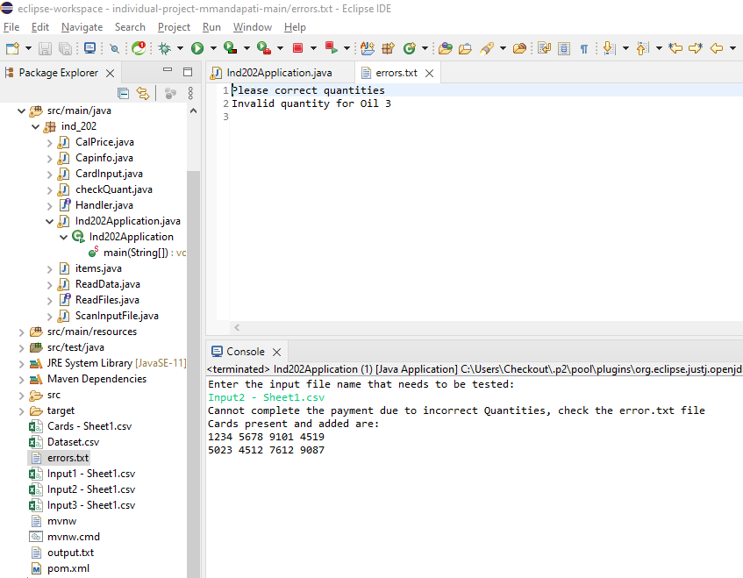Click the Relaunch (stop and run) icon

point(332,48)
